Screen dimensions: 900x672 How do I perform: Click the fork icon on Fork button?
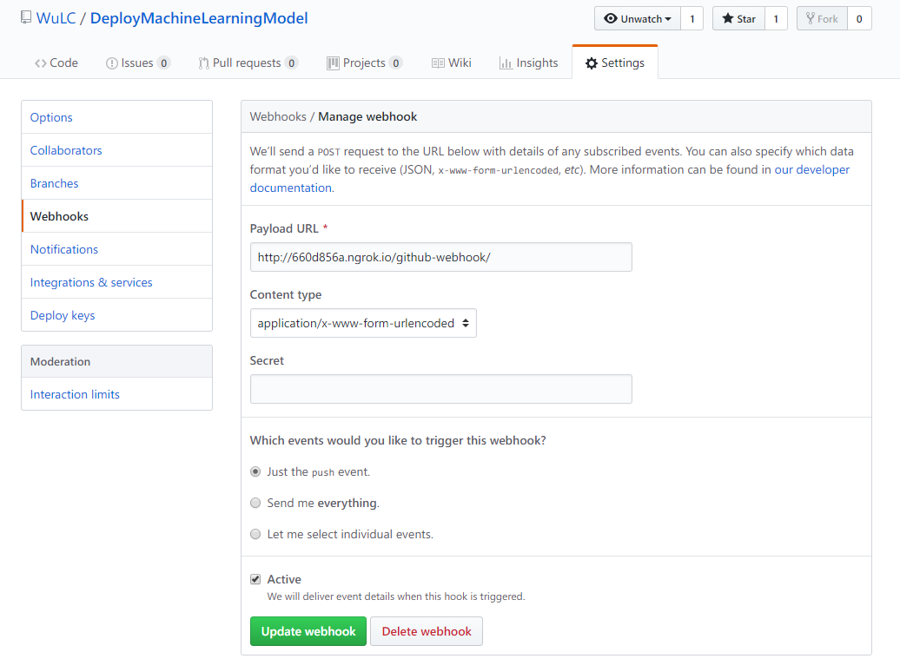pyautogui.click(x=810, y=18)
